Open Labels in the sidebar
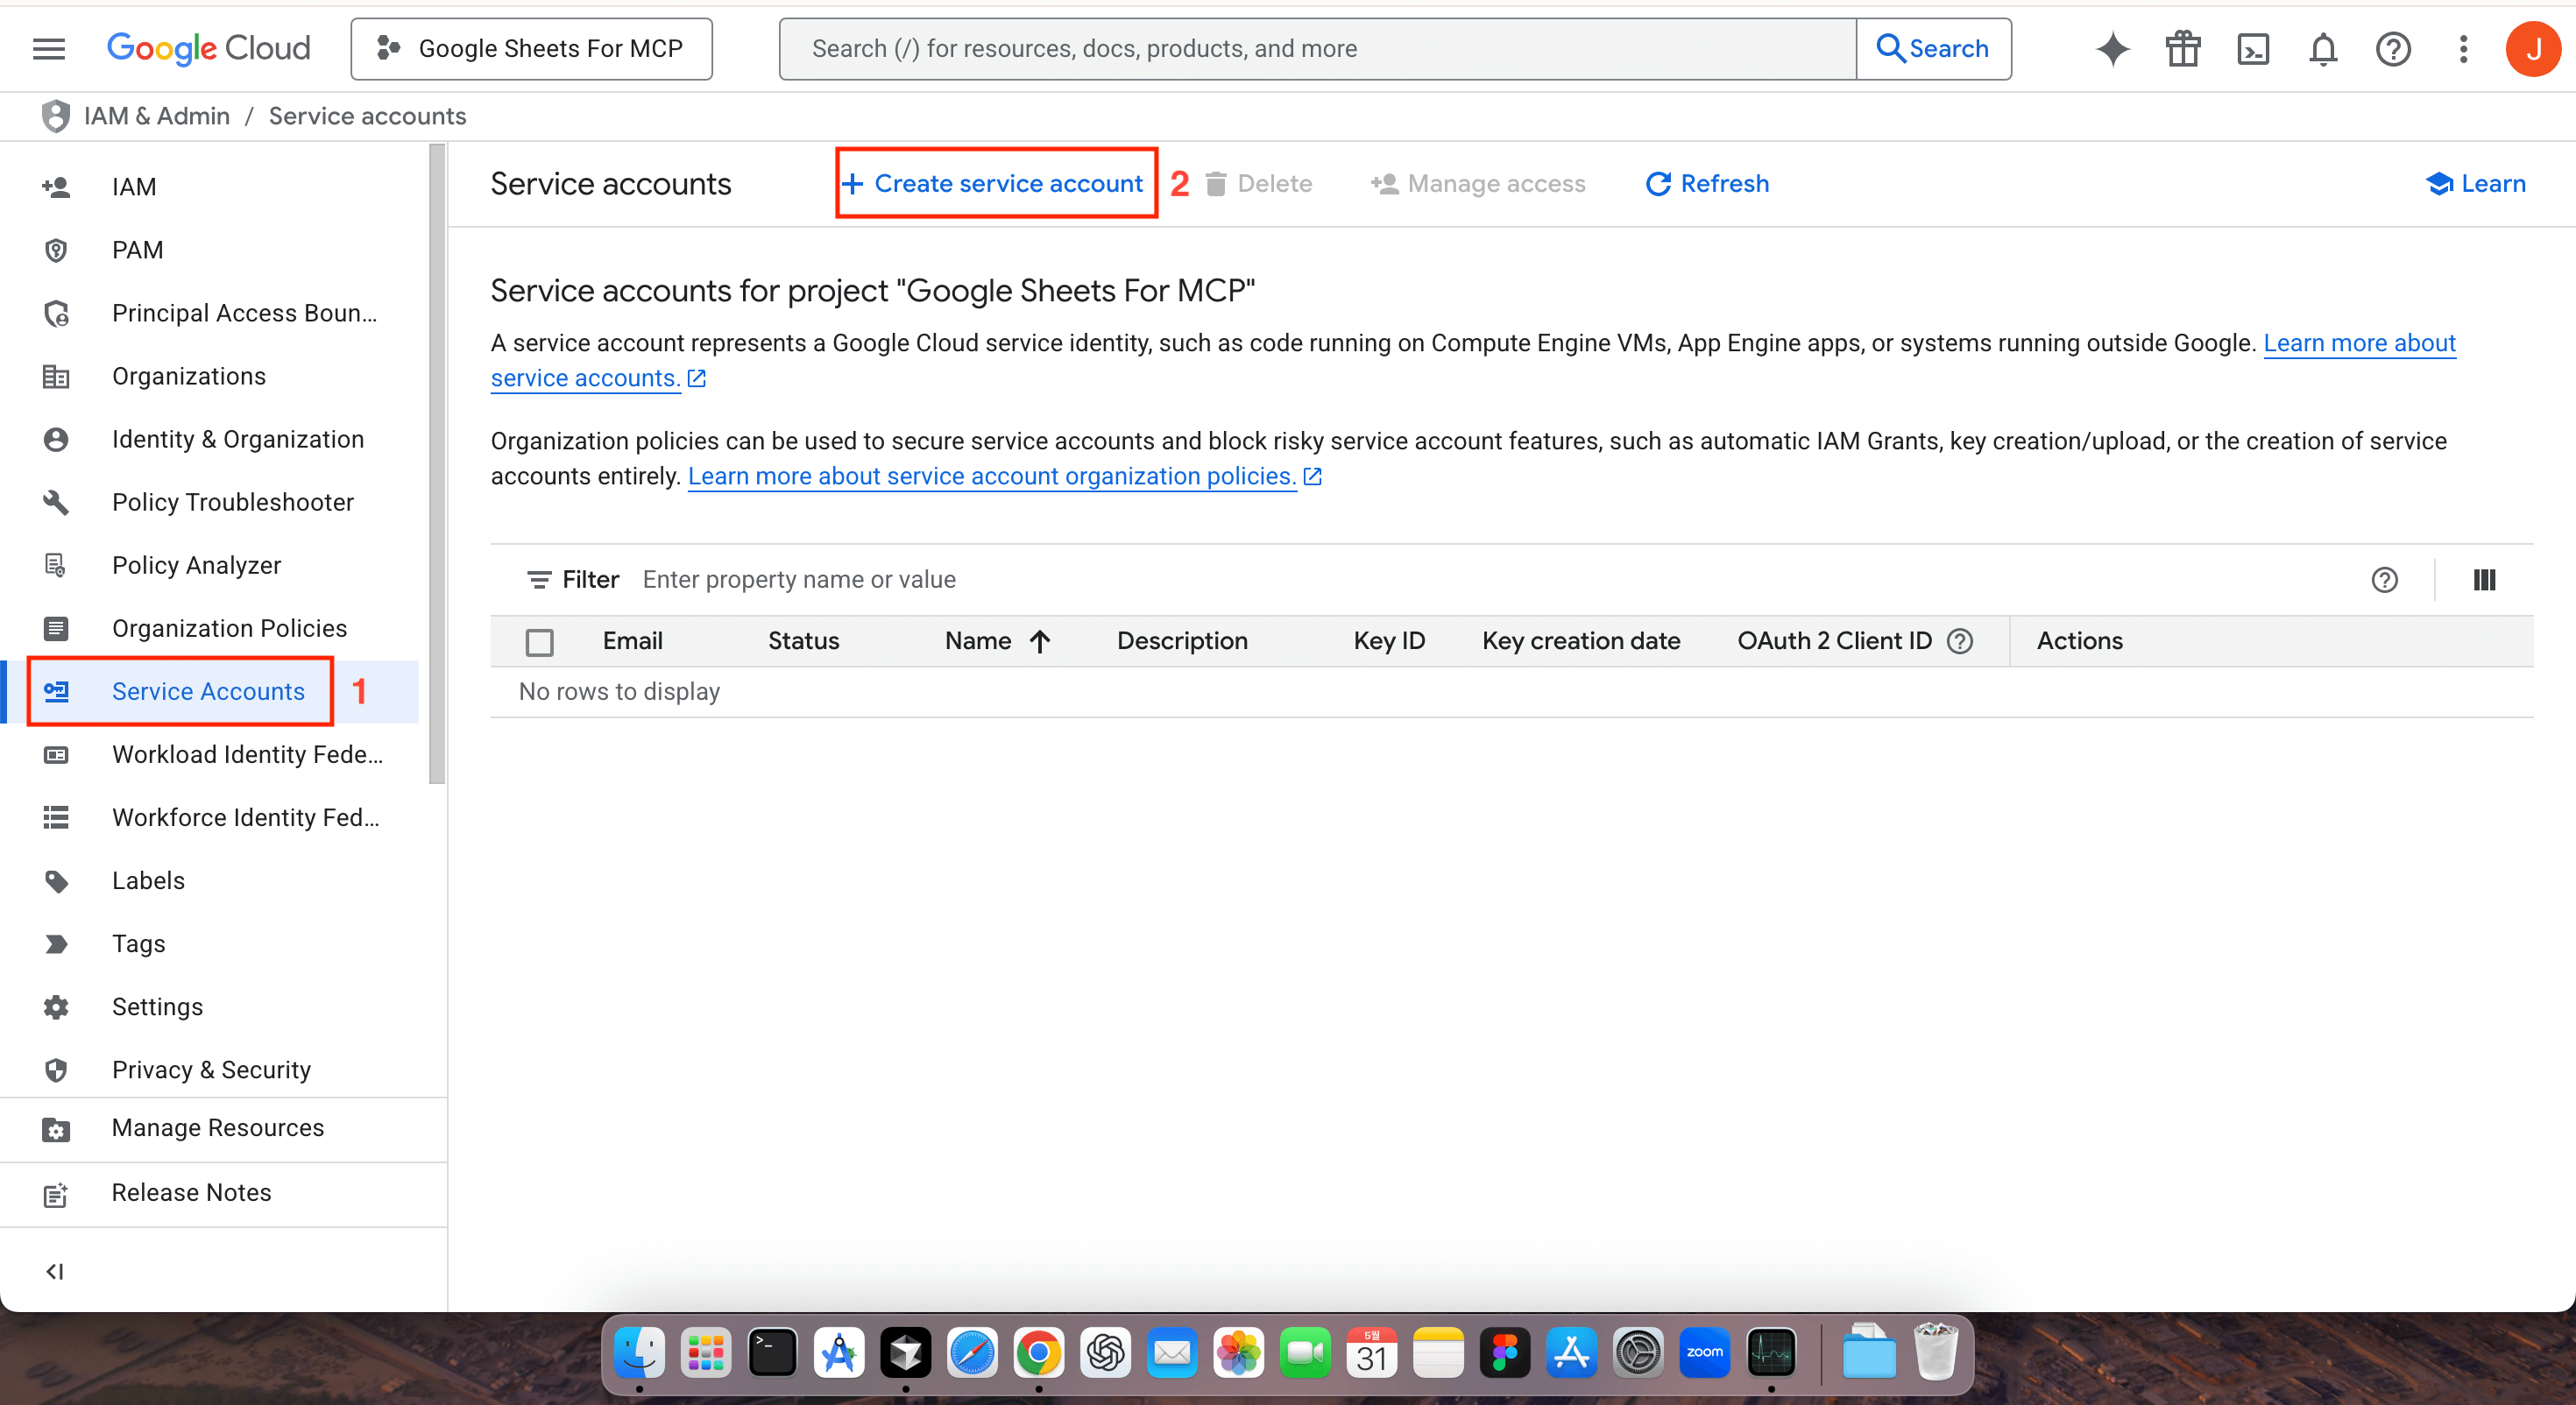The height and width of the screenshot is (1405, 2576). pos(210,880)
